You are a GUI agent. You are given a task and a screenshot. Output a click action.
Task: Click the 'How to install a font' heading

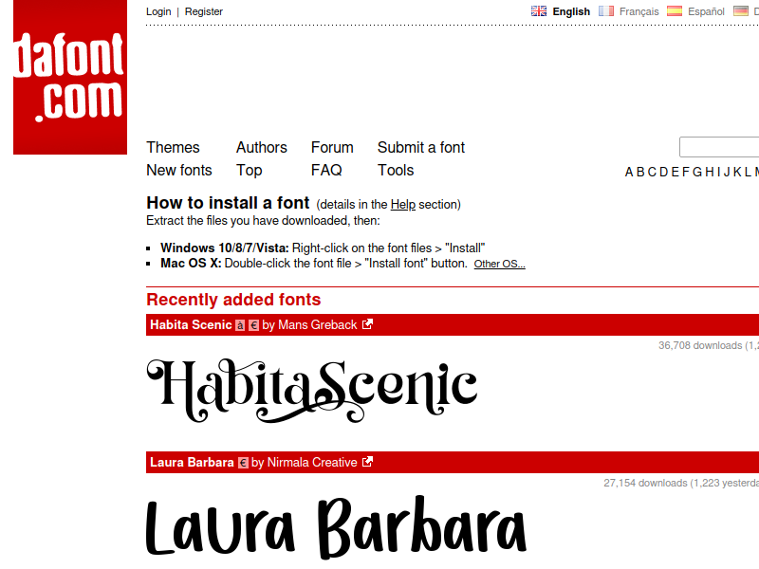pos(228,203)
